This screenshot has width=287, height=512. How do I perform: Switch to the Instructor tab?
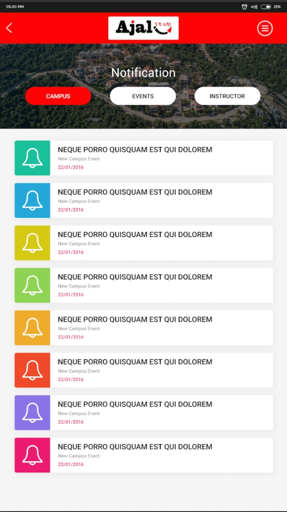pos(227,96)
